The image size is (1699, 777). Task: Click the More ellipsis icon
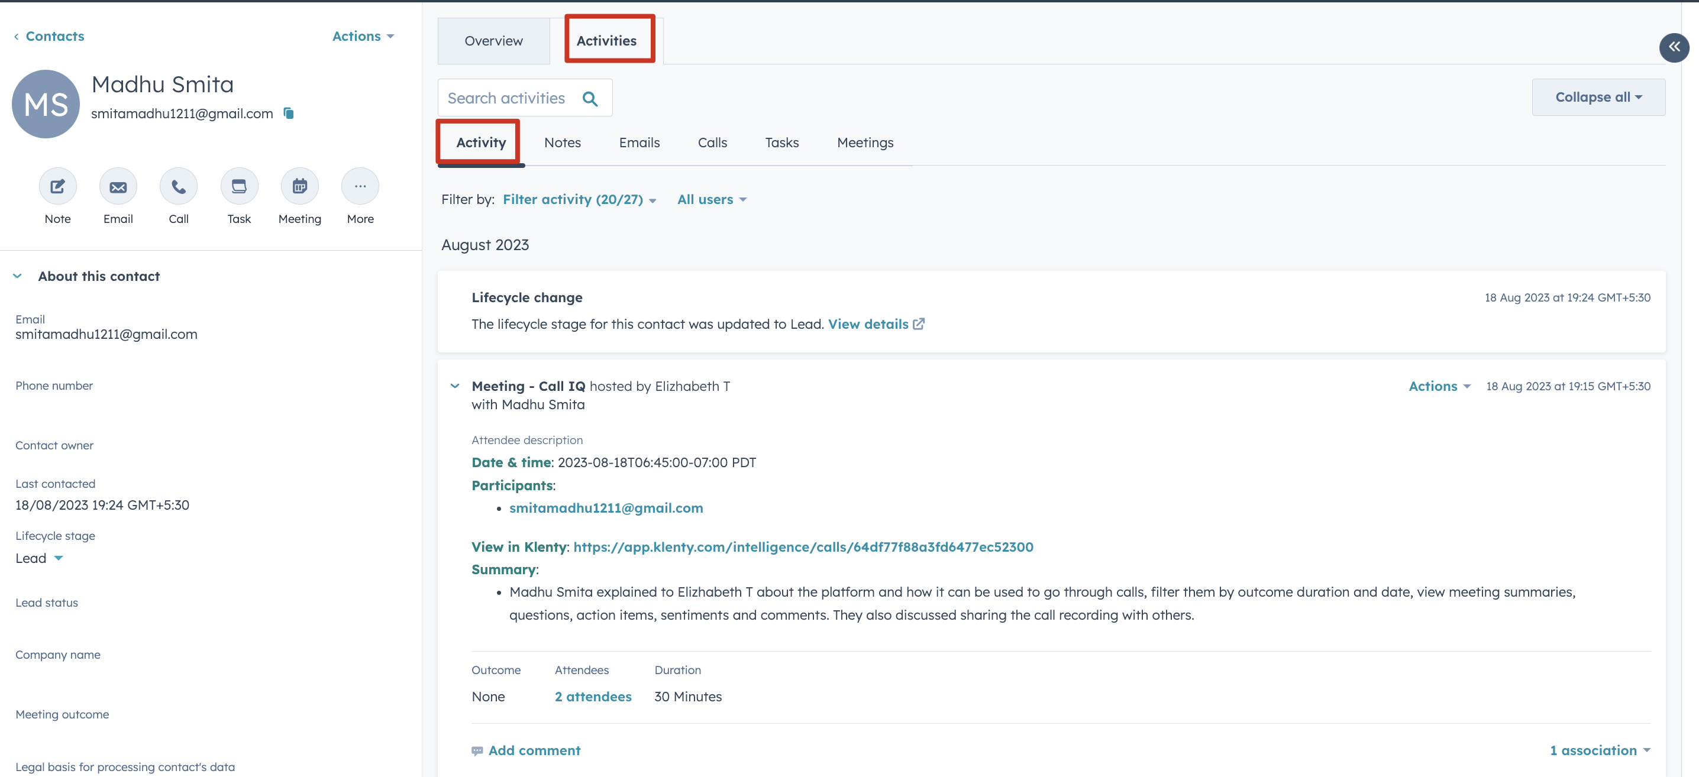(x=360, y=186)
